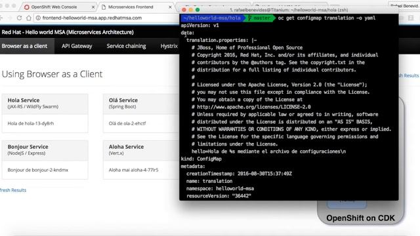
Task: Select the Olá Service card heading
Action: [123, 100]
